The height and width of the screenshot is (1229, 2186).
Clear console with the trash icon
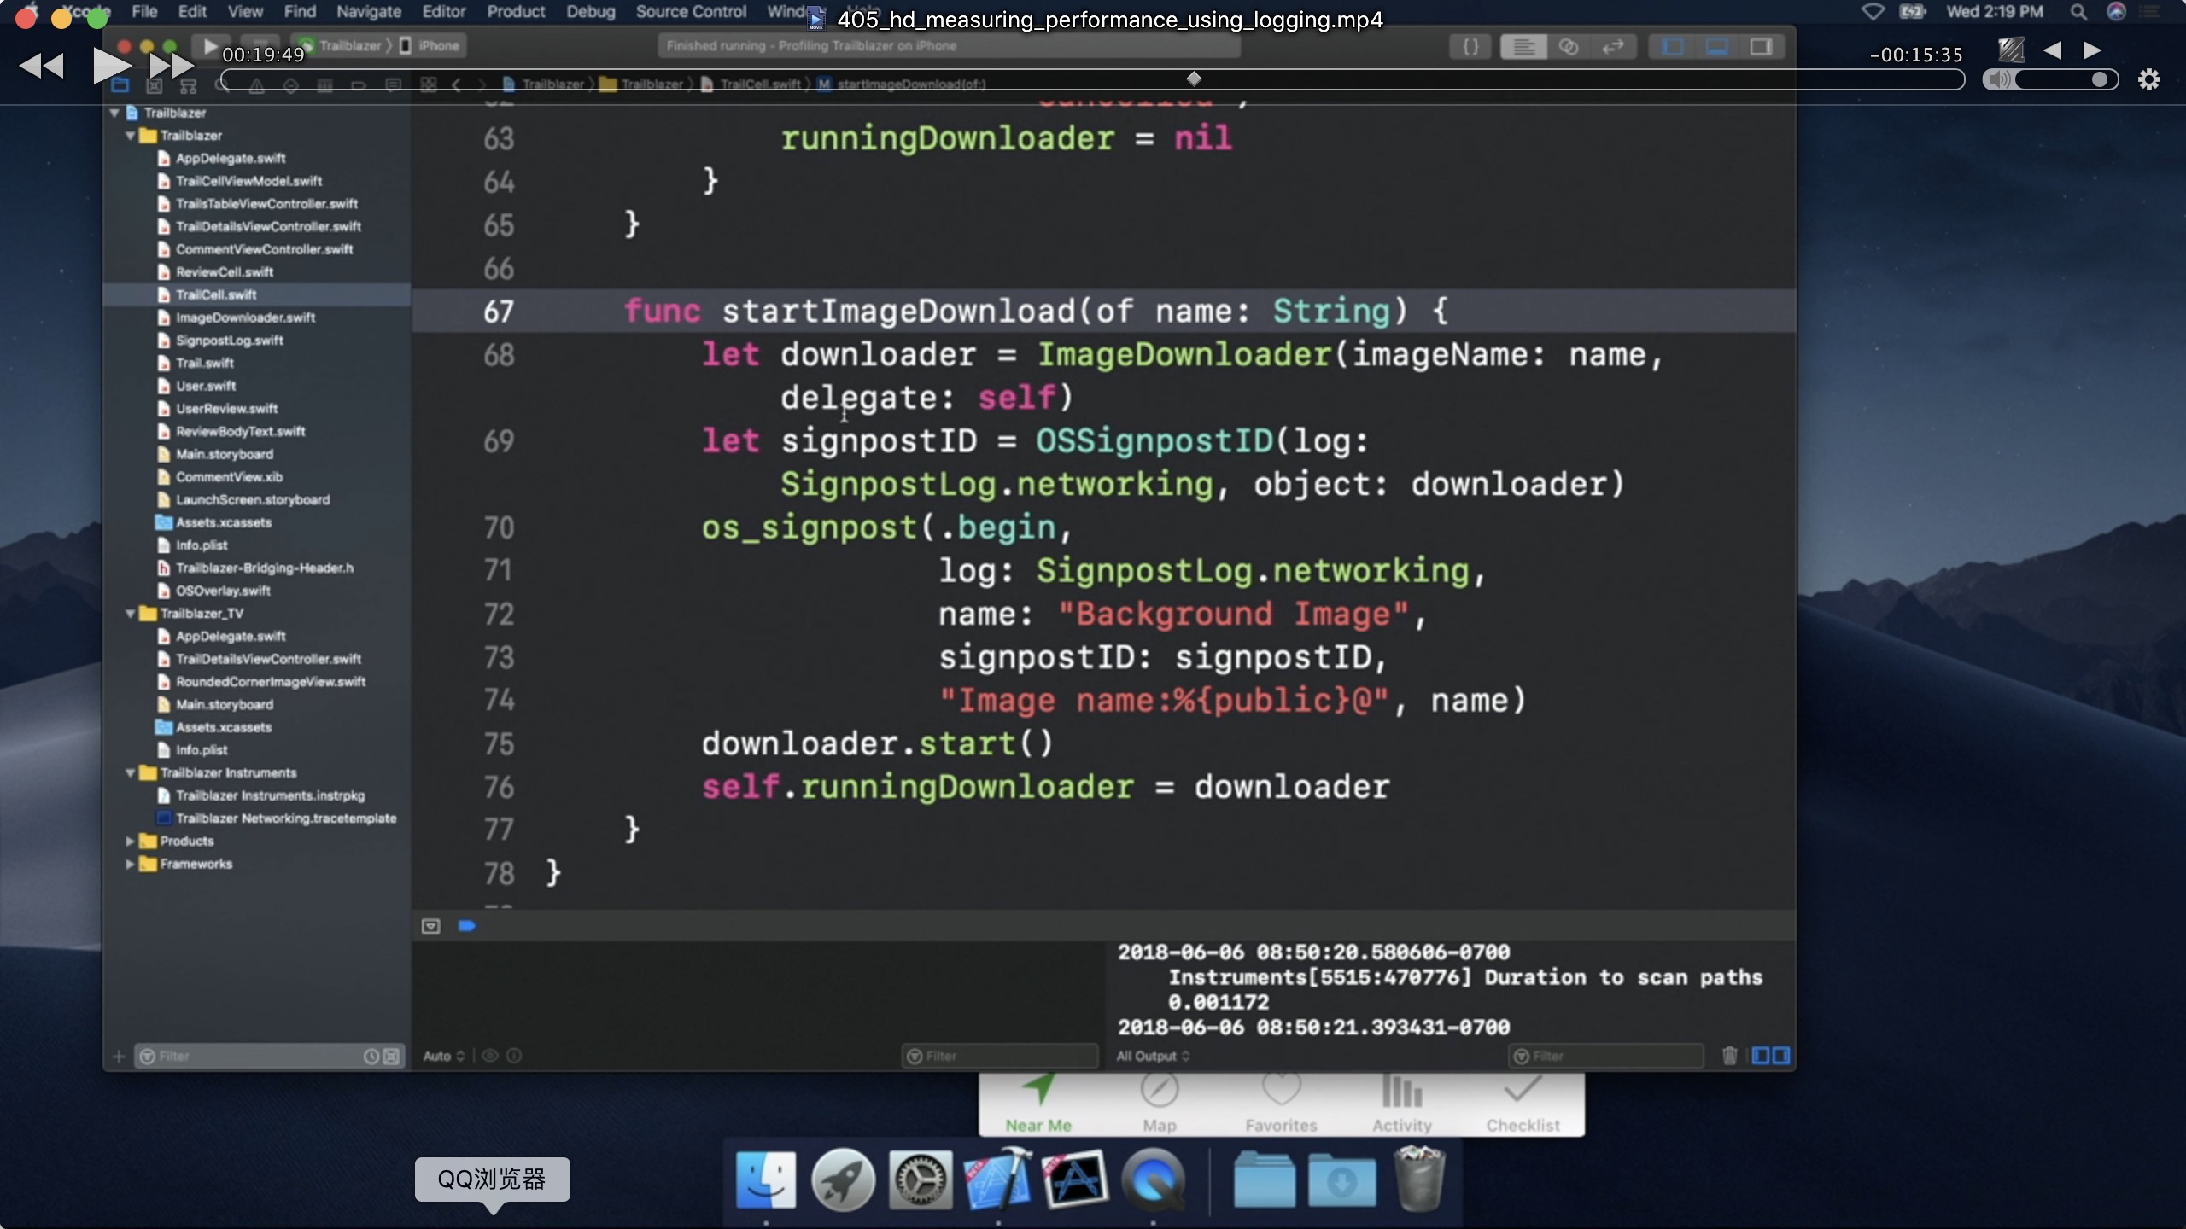tap(1729, 1056)
